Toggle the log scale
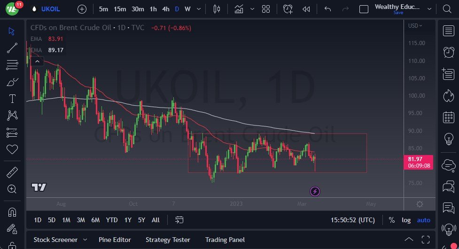The height and width of the screenshot is (249, 459). [x=406, y=220]
